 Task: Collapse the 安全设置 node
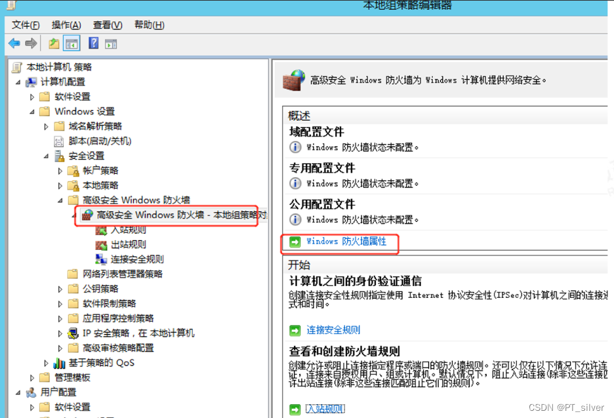point(46,156)
